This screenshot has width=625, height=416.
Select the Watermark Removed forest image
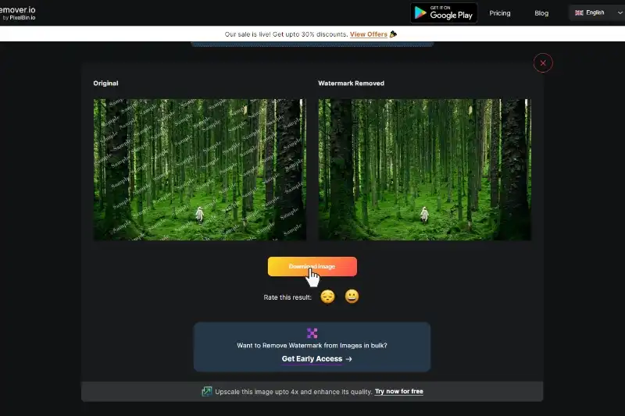(424, 169)
